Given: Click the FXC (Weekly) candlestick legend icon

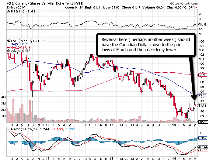Looking at the screenshot, I should (x=8, y=40).
